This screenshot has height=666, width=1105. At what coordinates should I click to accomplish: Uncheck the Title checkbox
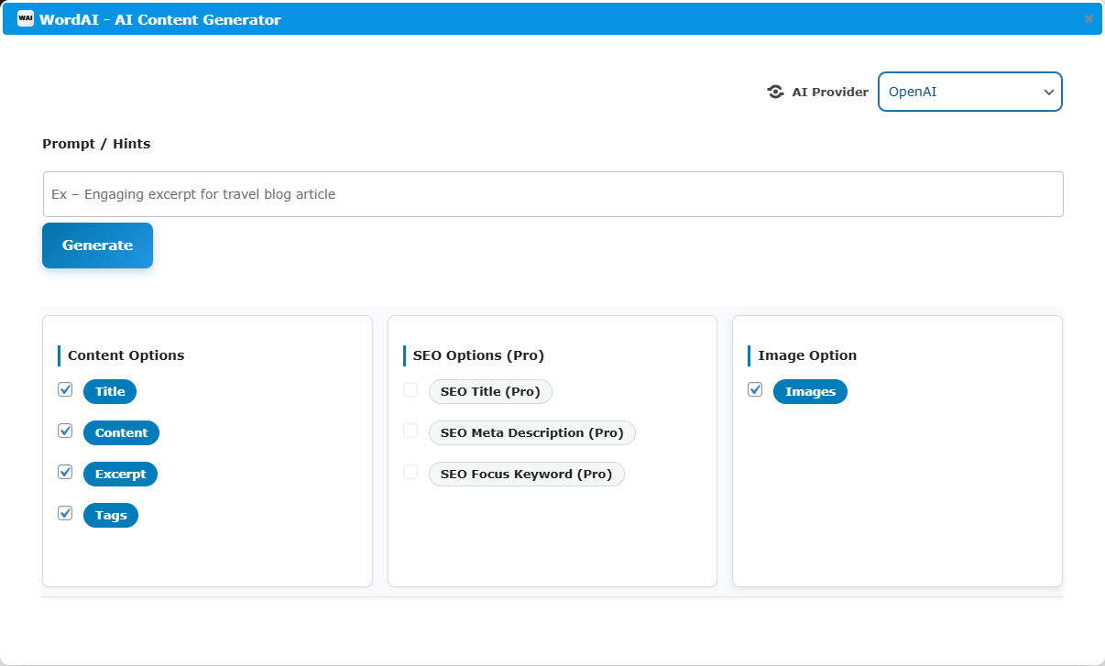65,389
